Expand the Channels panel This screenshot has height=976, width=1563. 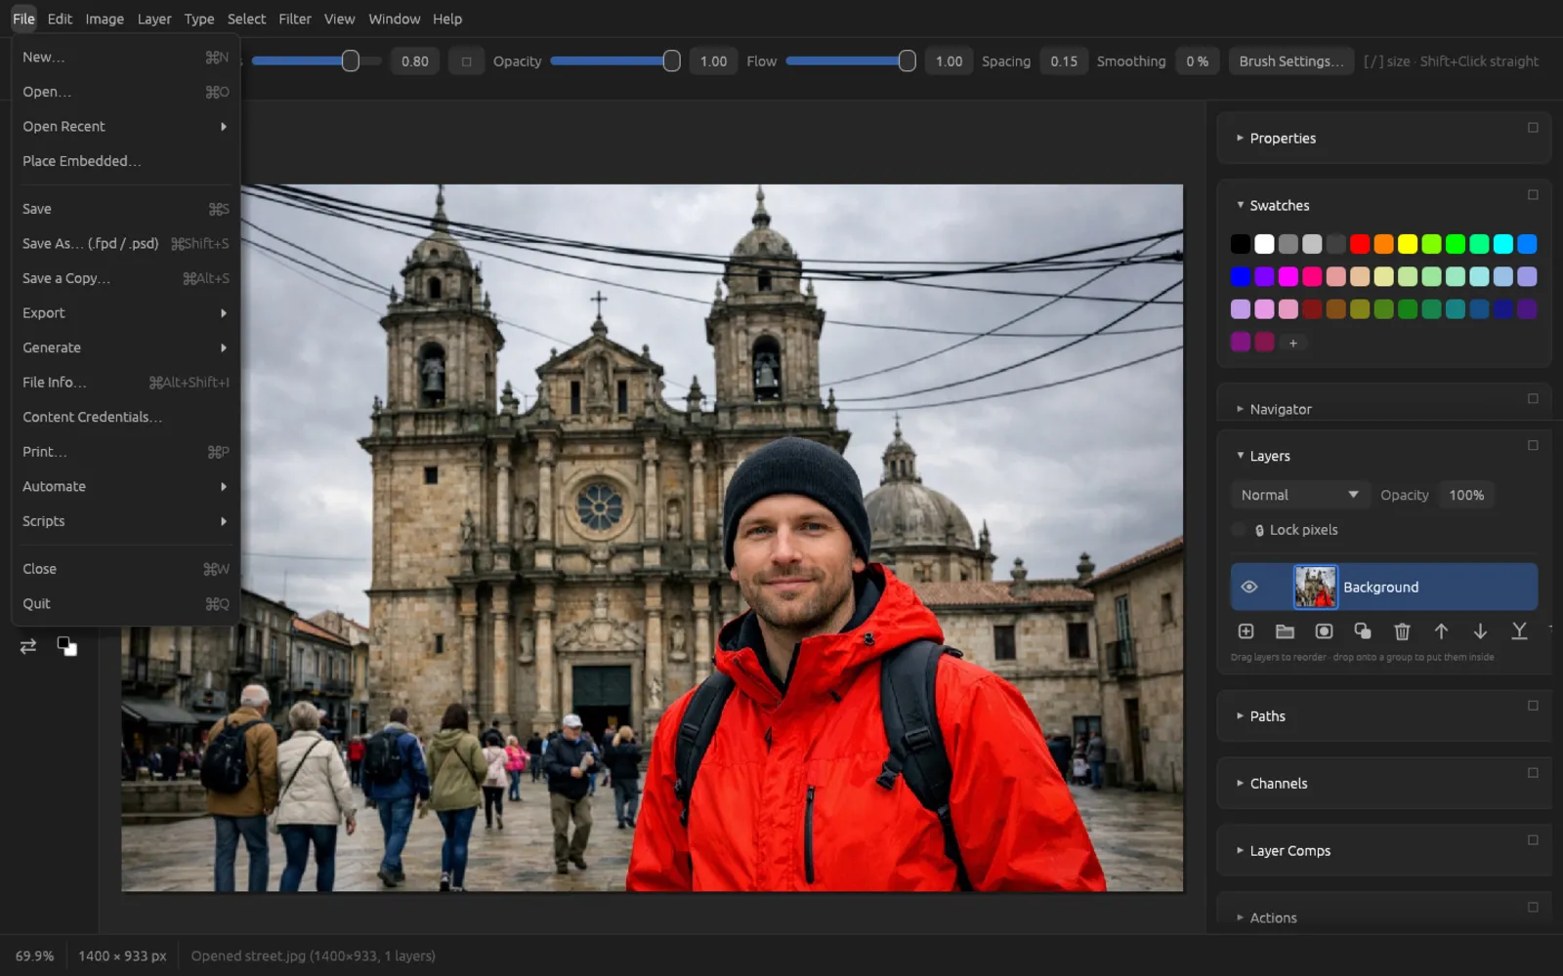click(x=1240, y=783)
